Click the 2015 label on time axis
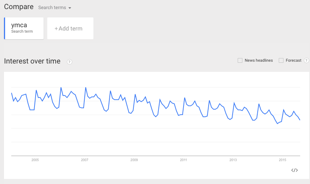The image size is (310, 184). tap(282, 160)
